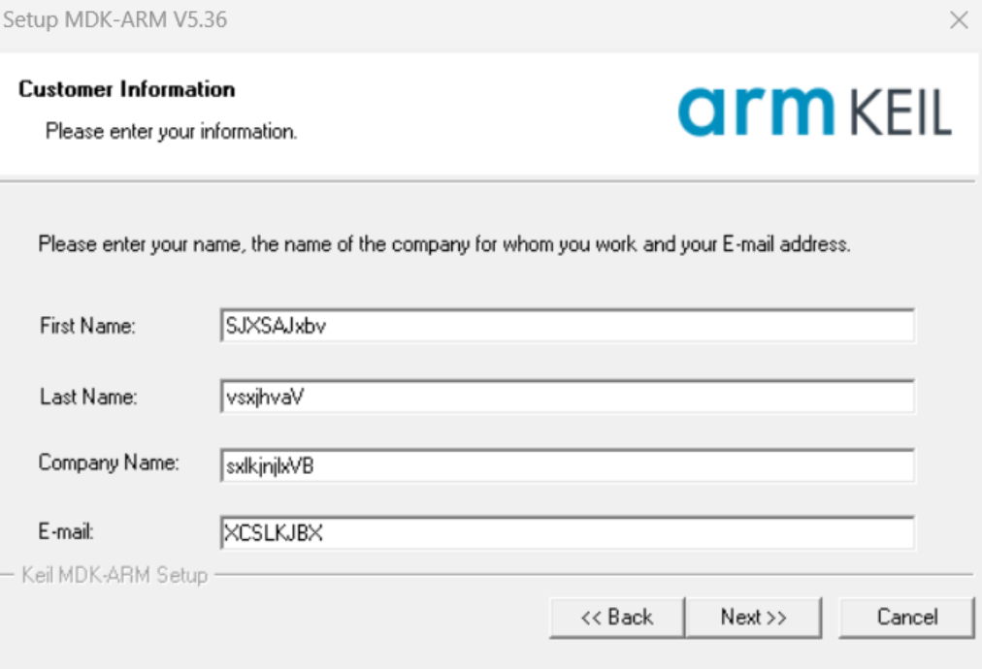Viewport: 982px width, 669px height.
Task: Click the arm KEIL logo
Action: coord(815,111)
